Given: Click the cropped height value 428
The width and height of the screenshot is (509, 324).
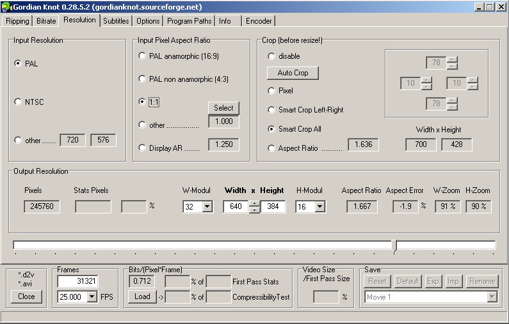Looking at the screenshot, I should [x=456, y=144].
